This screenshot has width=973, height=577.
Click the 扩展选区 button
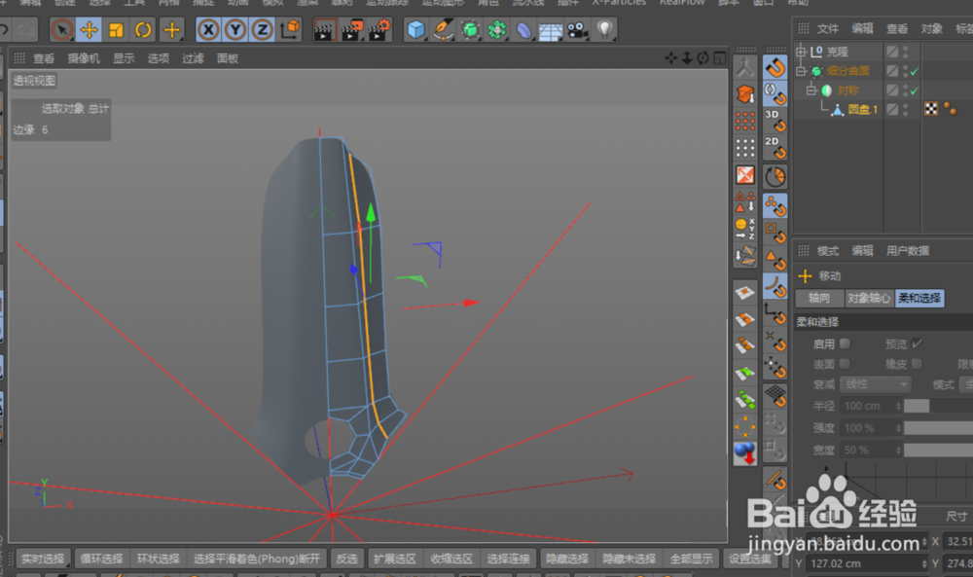pyautogui.click(x=395, y=559)
